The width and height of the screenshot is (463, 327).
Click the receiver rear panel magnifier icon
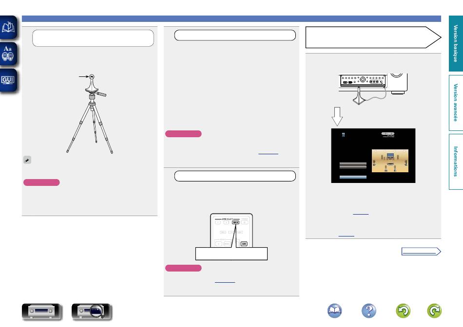[x=92, y=312]
